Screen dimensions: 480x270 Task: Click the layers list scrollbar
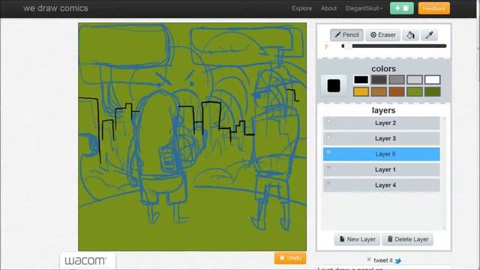point(445,173)
